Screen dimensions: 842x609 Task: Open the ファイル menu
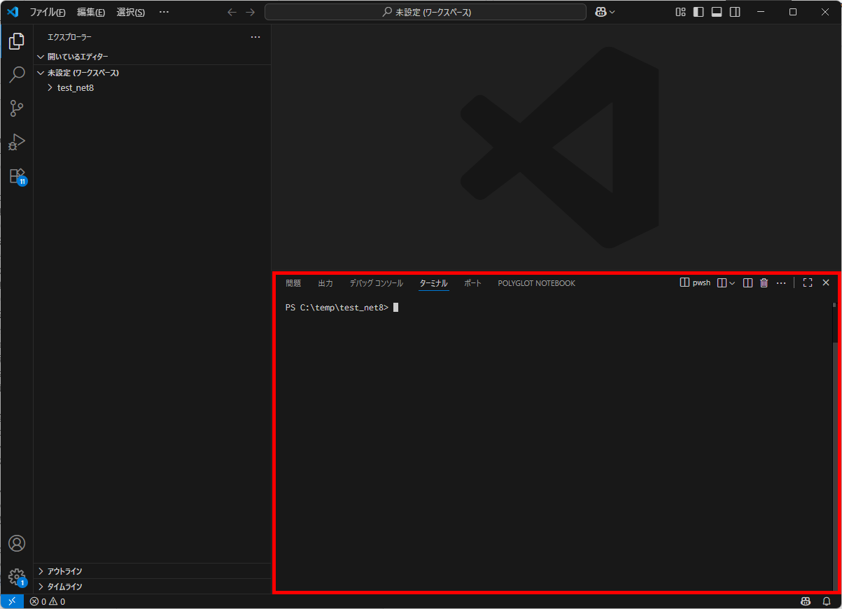(47, 12)
